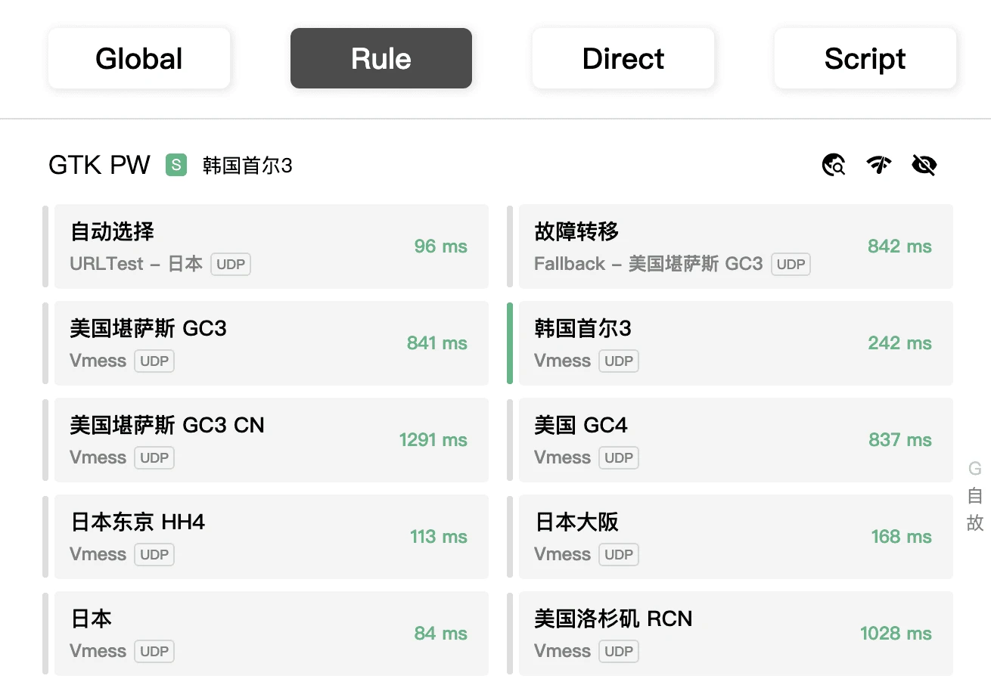
Task: Choose the 日本大阪 proxy node
Action: click(x=735, y=537)
